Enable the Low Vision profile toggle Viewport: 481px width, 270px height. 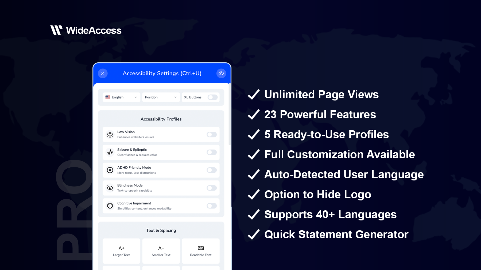pyautogui.click(x=211, y=135)
